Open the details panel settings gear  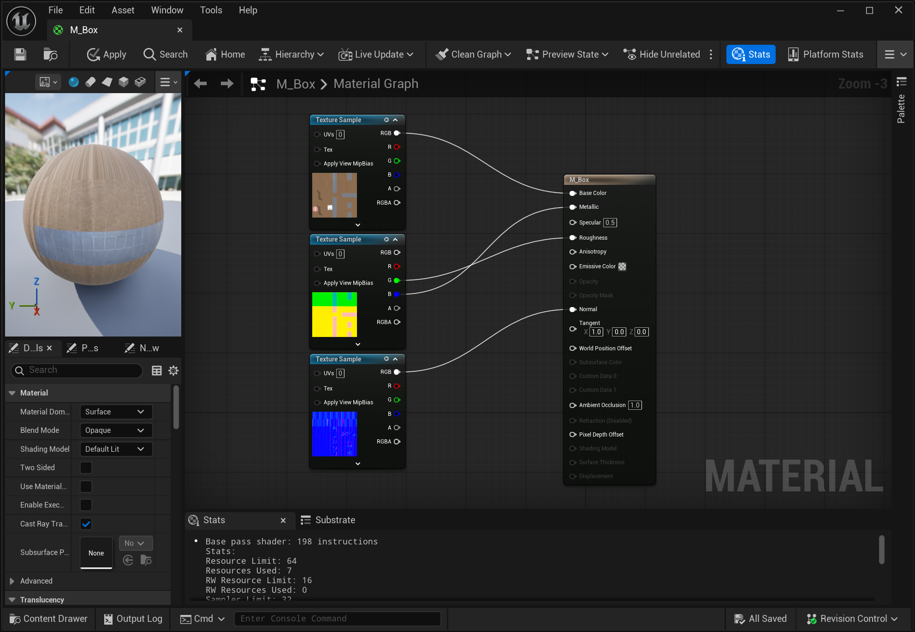[173, 370]
